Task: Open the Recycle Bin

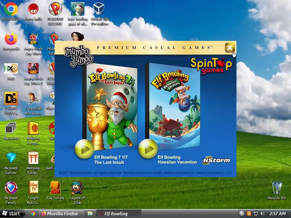Action: [x=277, y=188]
